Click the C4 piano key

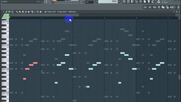(5, 93)
